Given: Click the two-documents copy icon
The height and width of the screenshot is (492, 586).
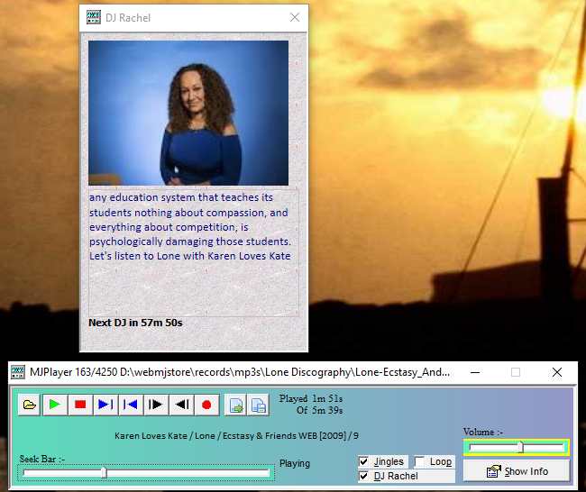Looking at the screenshot, I should [258, 405].
